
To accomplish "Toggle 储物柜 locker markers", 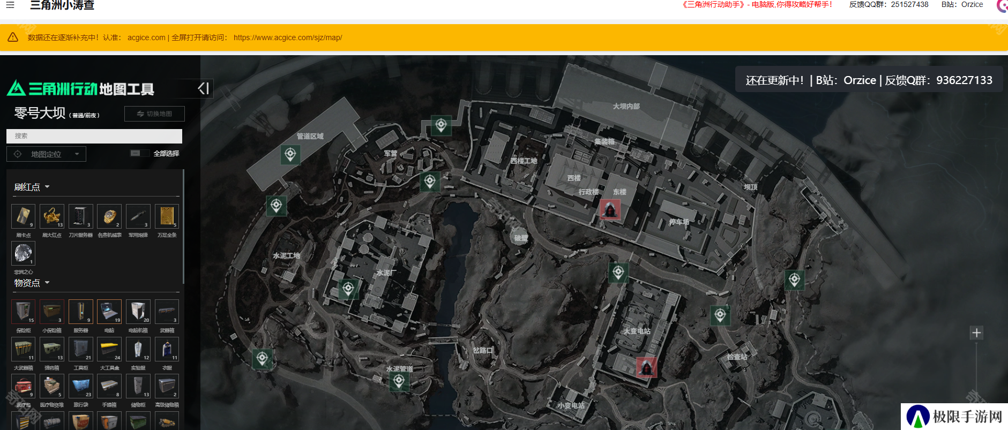I will 138,386.
